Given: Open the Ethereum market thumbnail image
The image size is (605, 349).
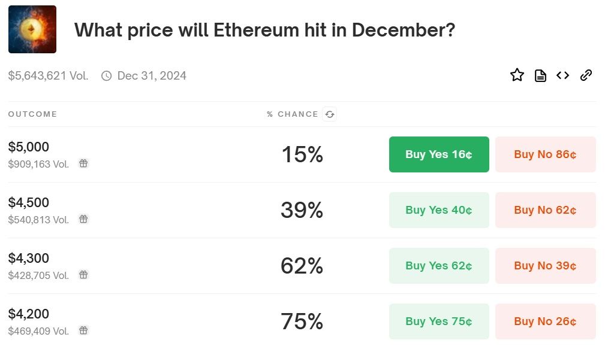Looking at the screenshot, I should click(32, 29).
